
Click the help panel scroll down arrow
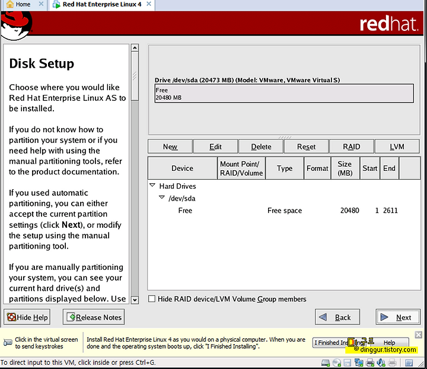click(x=135, y=300)
